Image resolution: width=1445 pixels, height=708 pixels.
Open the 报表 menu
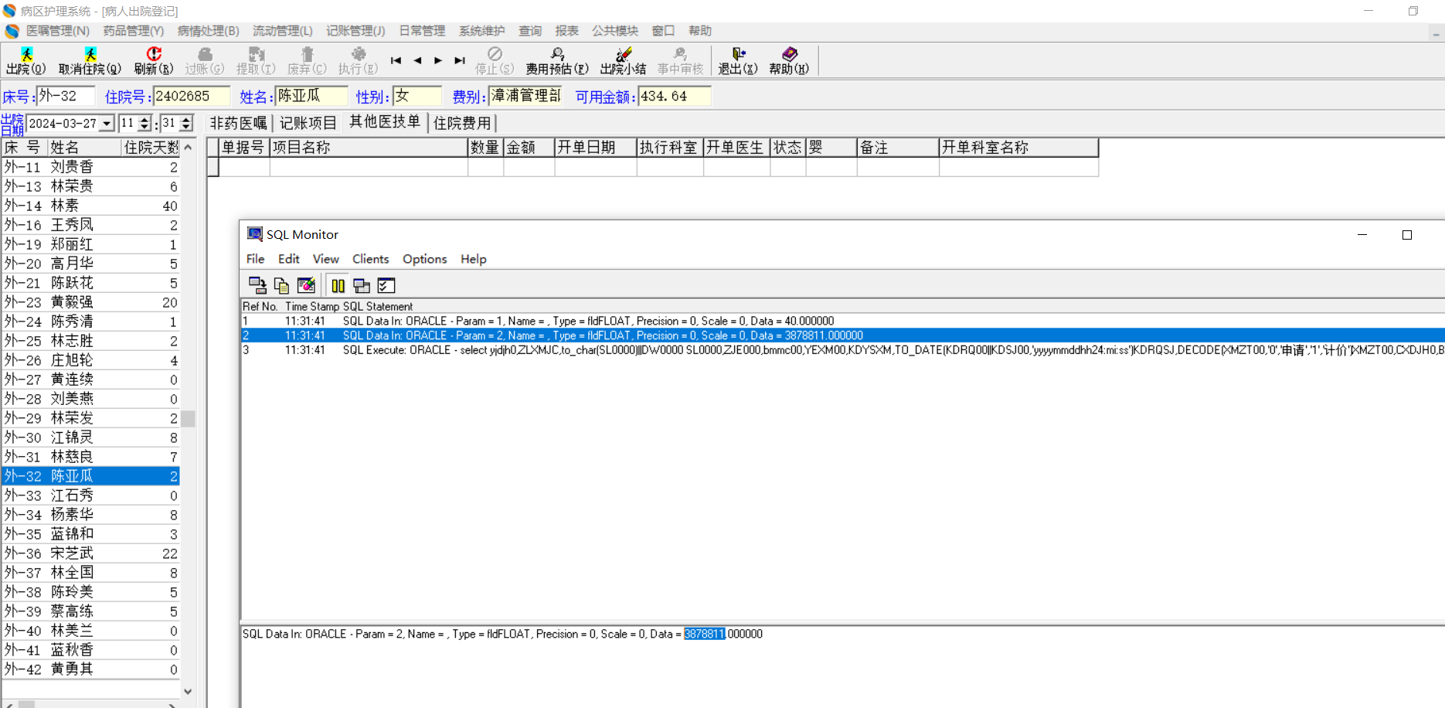[566, 31]
